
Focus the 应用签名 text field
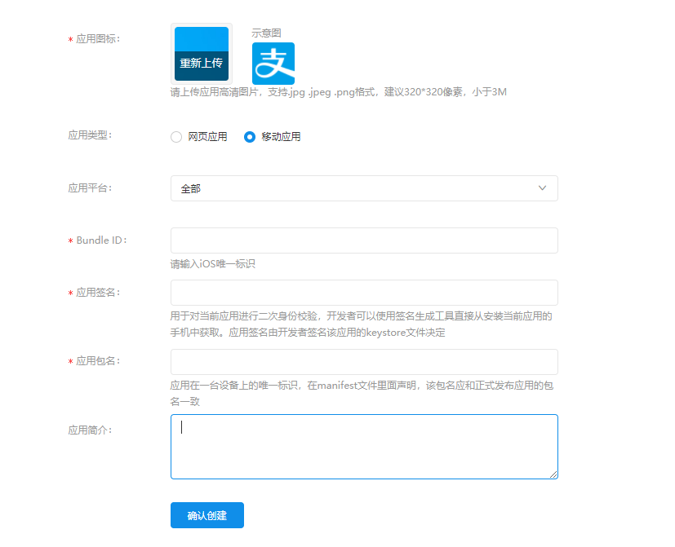point(363,292)
